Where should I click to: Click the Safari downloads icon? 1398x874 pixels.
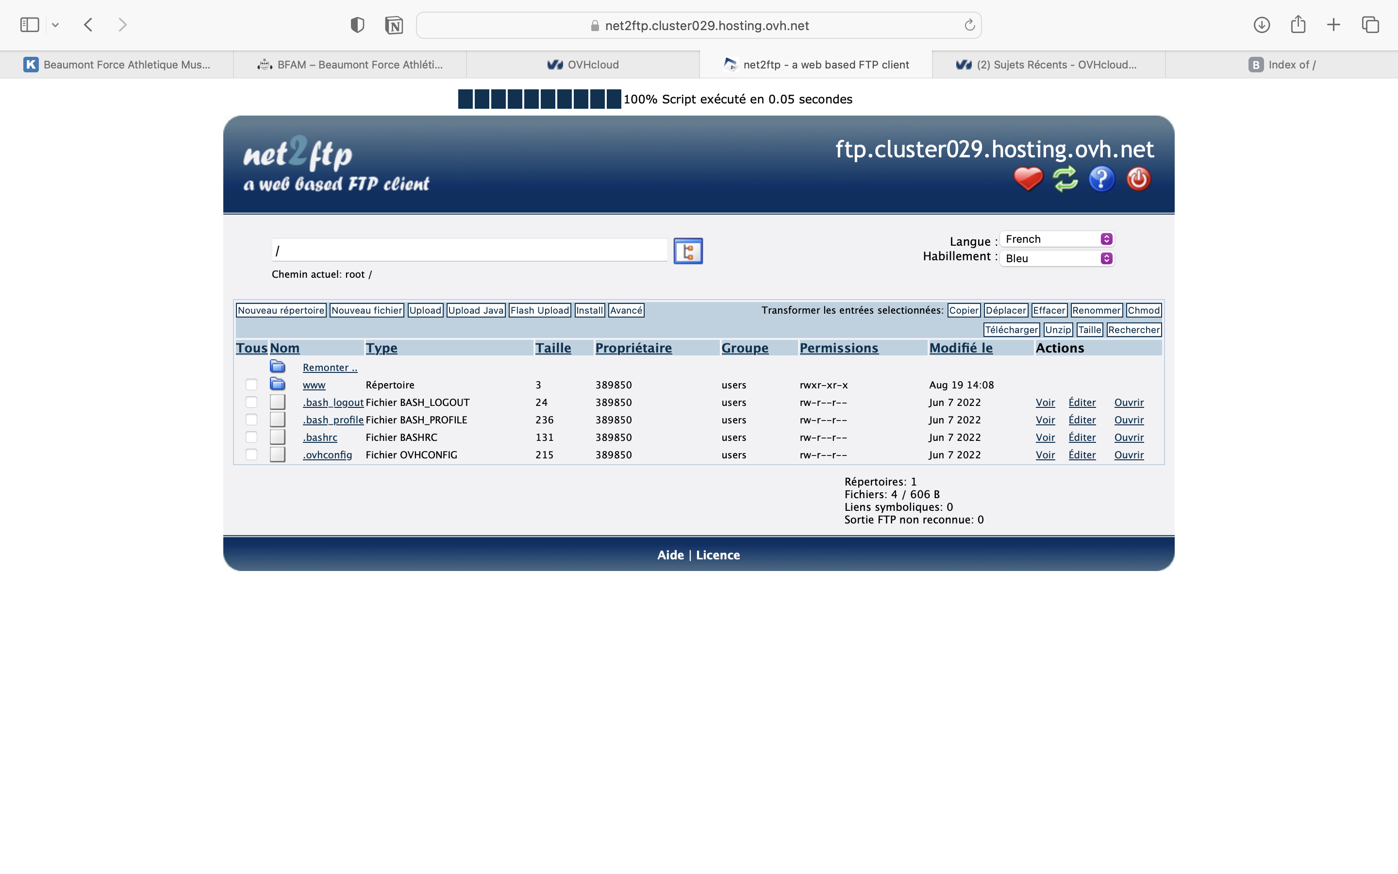[x=1261, y=25]
